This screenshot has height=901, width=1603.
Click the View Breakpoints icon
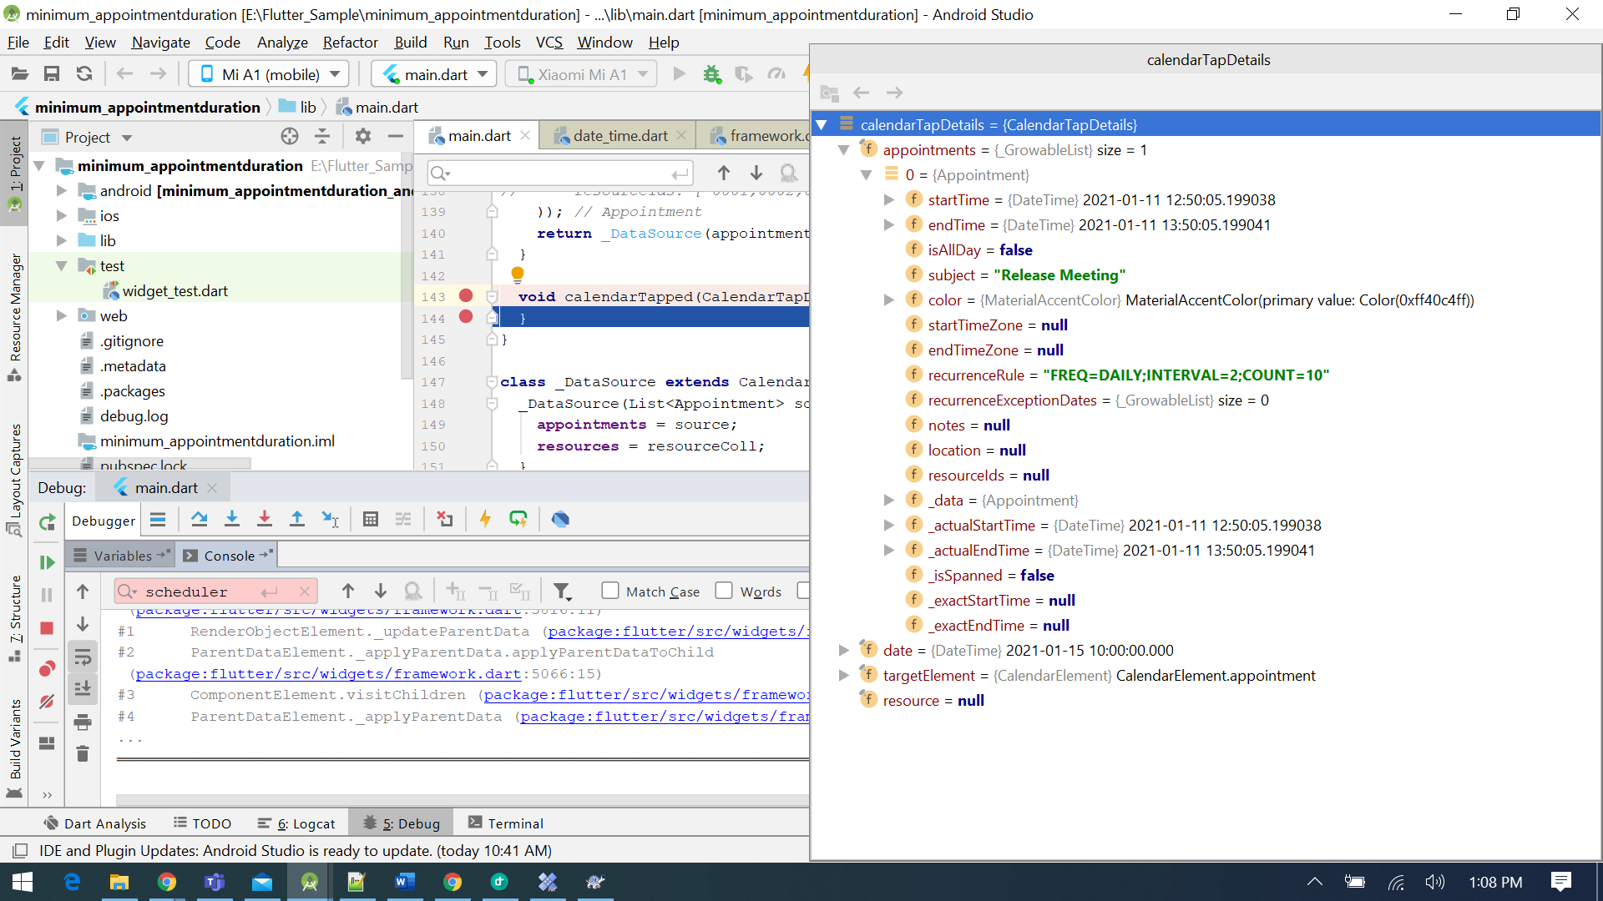pos(47,669)
